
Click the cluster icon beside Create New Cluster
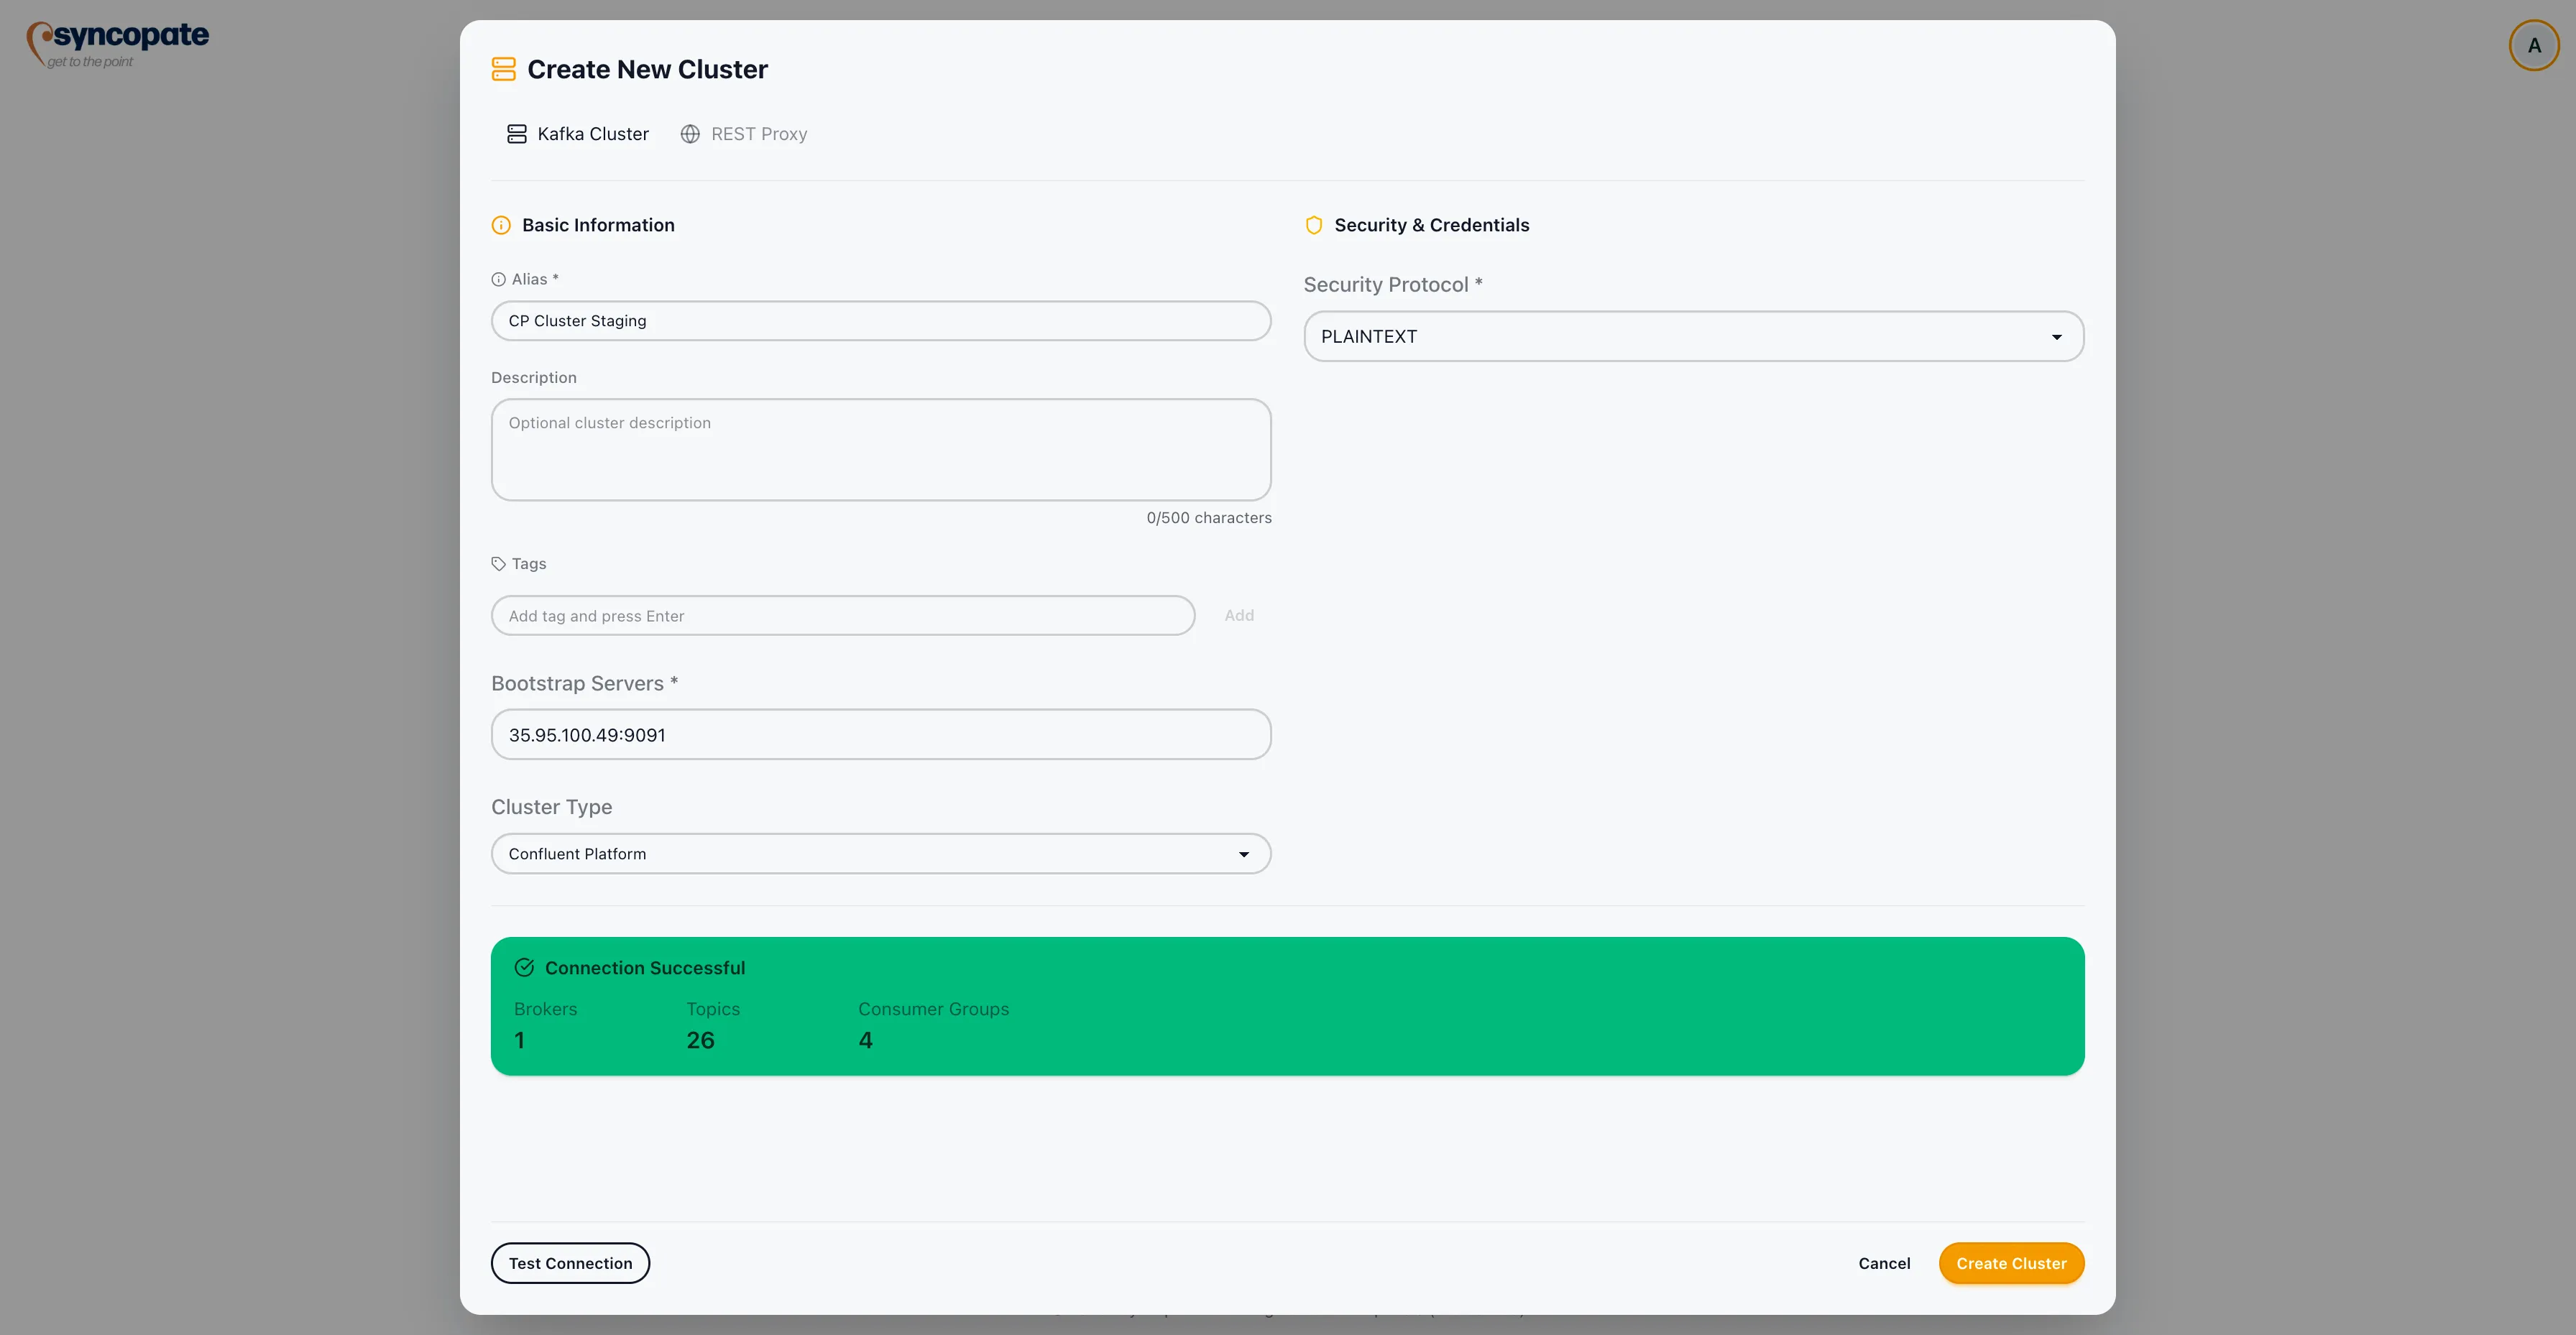[x=503, y=68]
